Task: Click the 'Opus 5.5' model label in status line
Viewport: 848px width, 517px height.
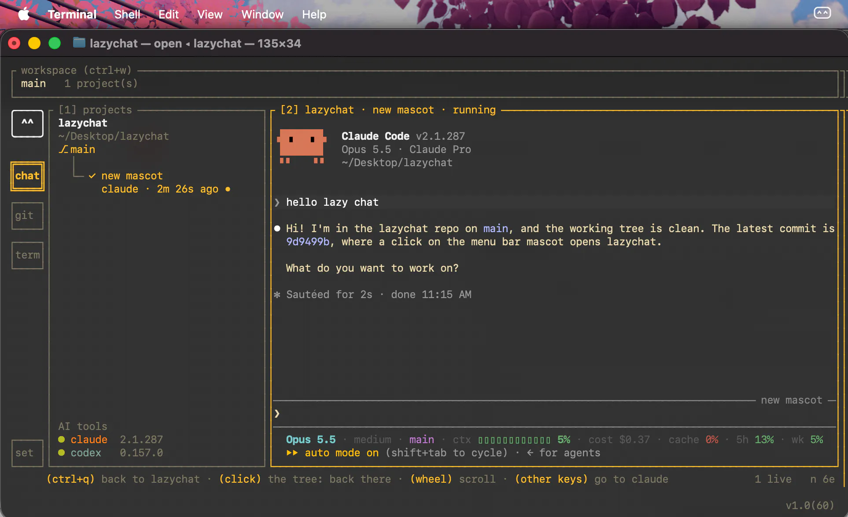Action: [x=311, y=440]
